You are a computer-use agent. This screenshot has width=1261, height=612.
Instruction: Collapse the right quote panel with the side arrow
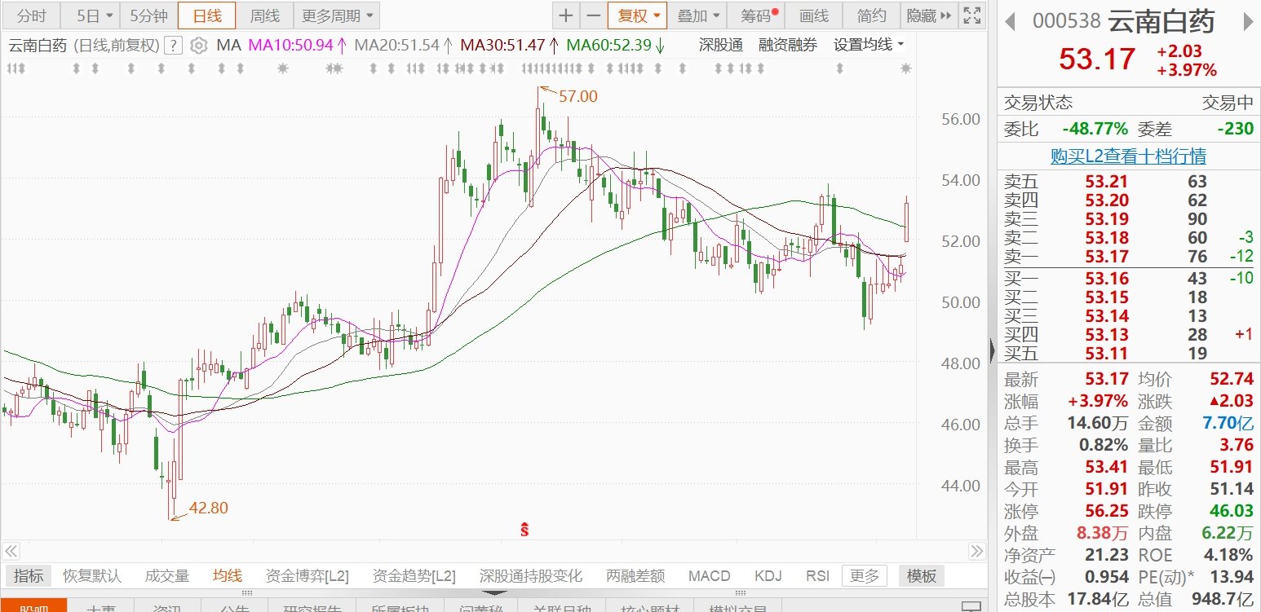993,350
